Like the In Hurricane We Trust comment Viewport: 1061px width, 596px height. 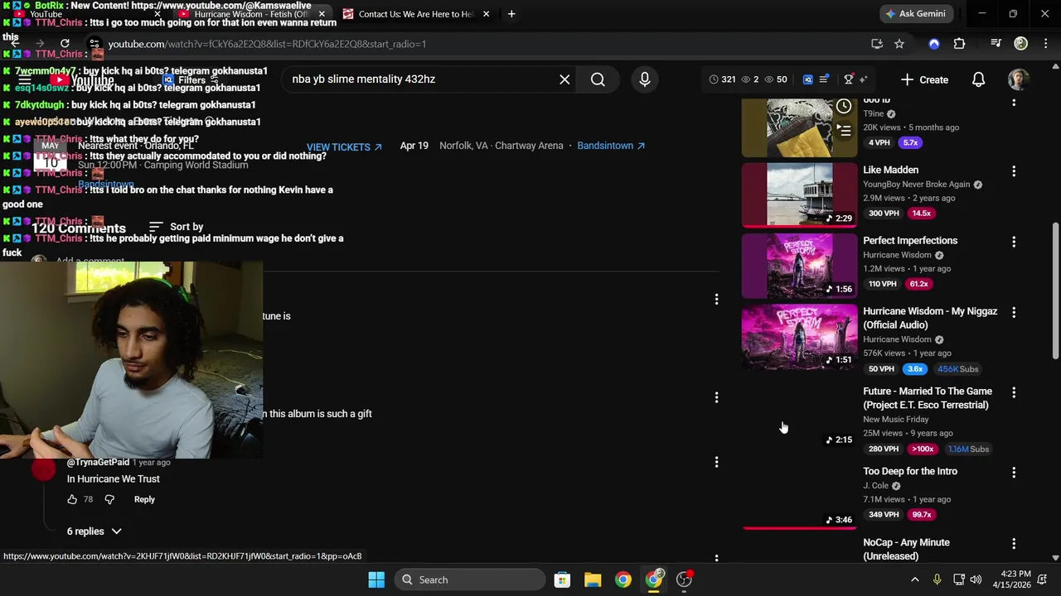(72, 499)
